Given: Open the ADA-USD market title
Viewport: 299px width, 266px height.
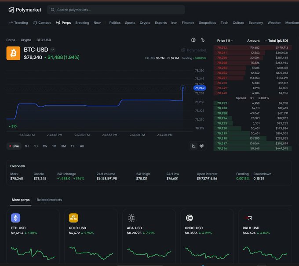Looking at the screenshot, I should (x=134, y=228).
